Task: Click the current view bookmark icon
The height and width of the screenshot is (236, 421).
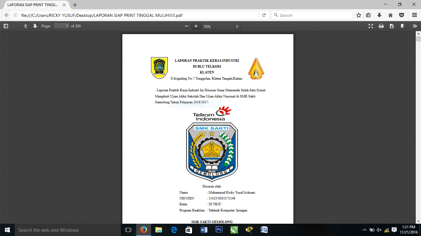Action: (x=402, y=26)
